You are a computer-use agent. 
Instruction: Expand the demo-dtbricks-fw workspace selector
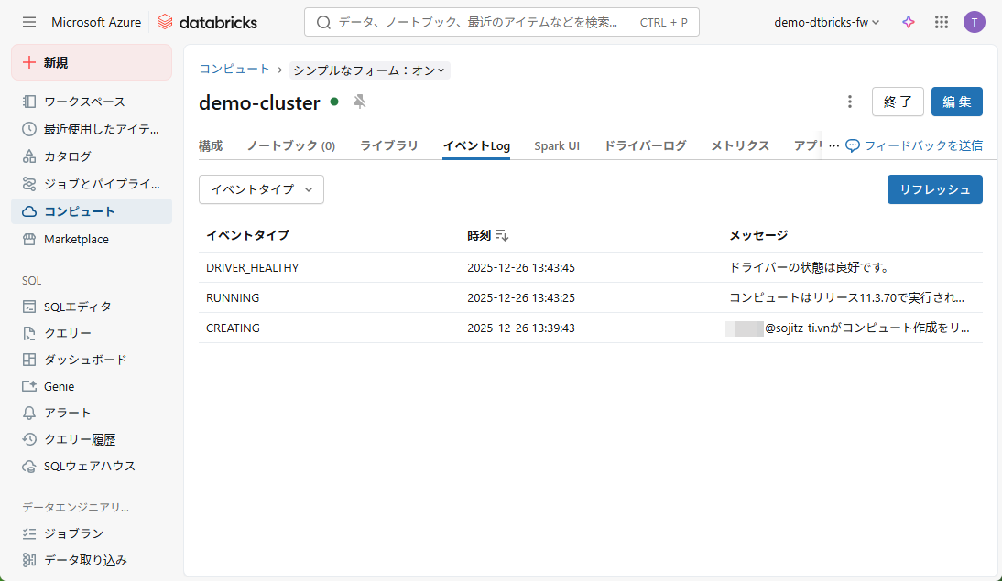[x=826, y=22]
